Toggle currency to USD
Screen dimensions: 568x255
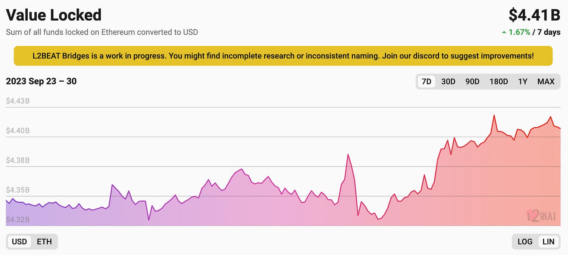20,241
